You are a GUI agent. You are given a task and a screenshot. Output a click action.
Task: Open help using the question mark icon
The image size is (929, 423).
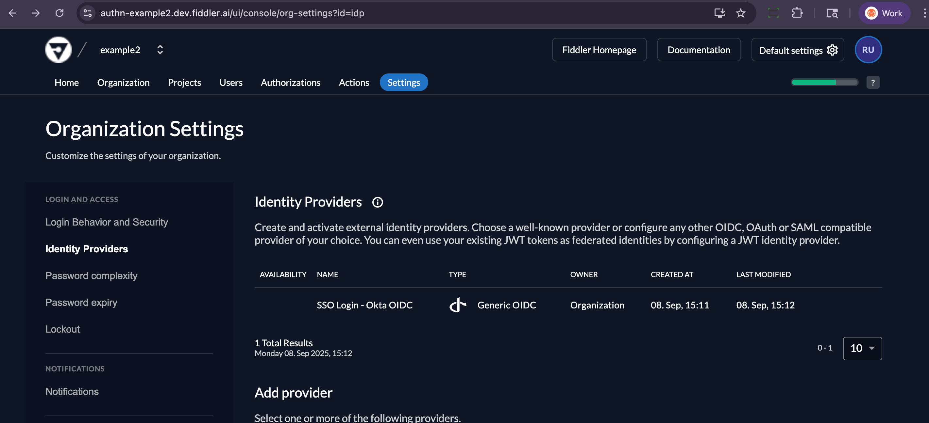[x=873, y=82]
